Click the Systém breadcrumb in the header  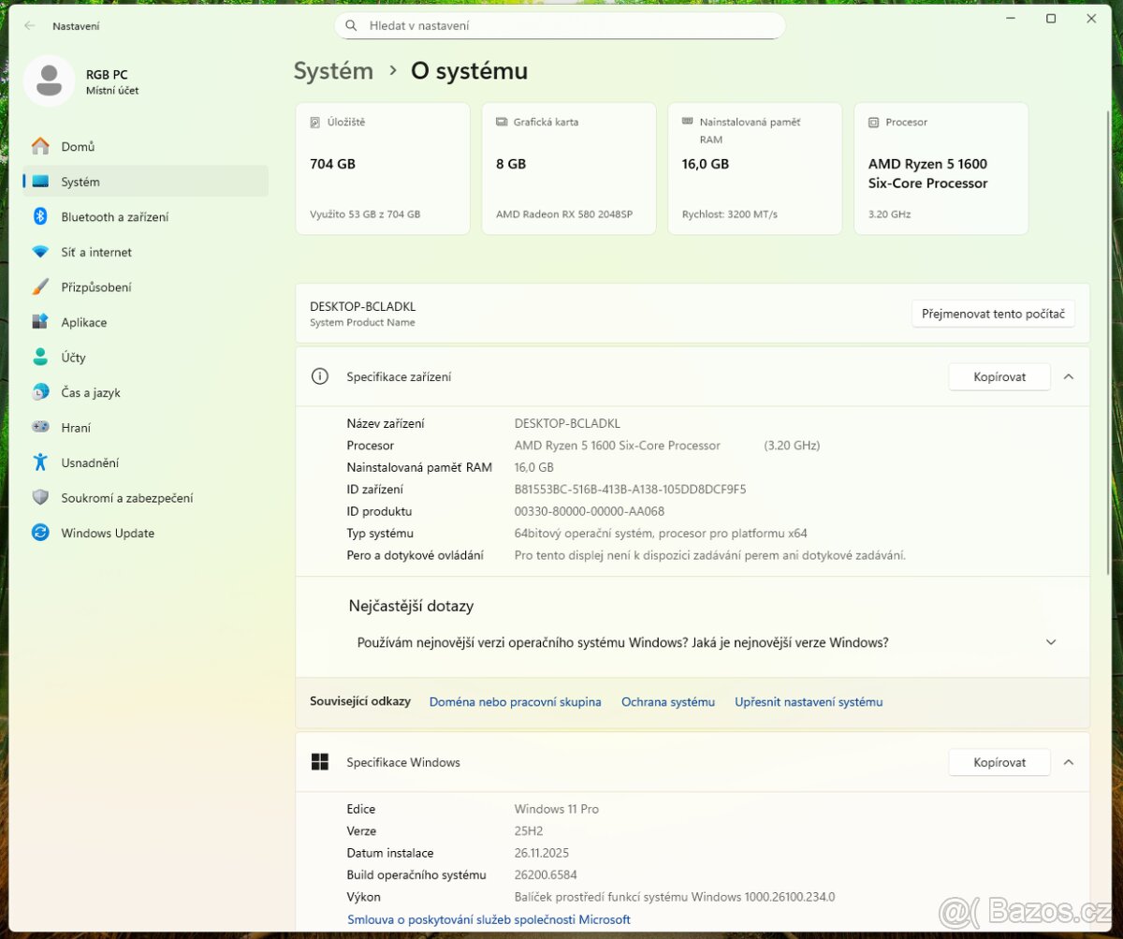(x=333, y=71)
